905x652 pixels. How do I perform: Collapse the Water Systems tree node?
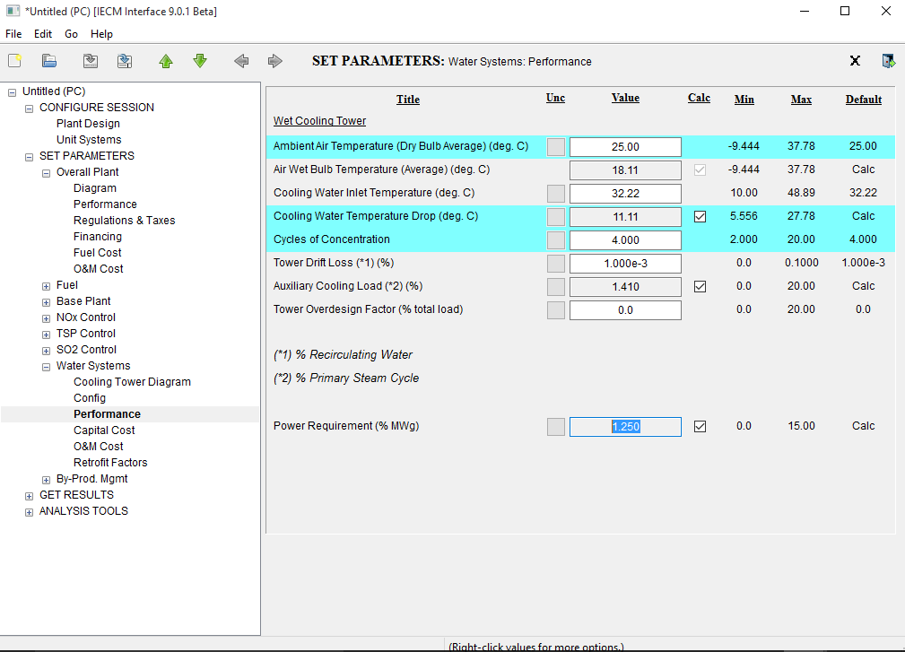(47, 366)
